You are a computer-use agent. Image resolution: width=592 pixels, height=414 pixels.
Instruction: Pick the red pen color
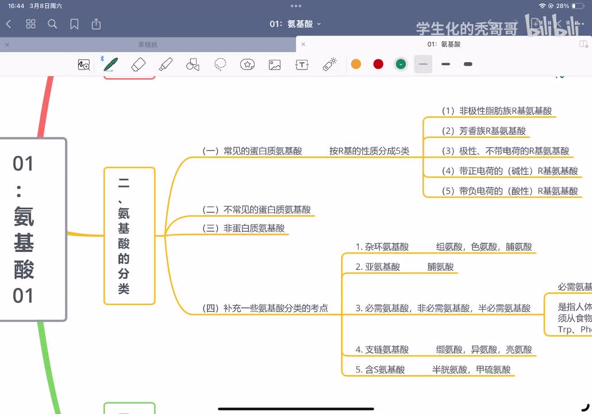pyautogui.click(x=378, y=64)
